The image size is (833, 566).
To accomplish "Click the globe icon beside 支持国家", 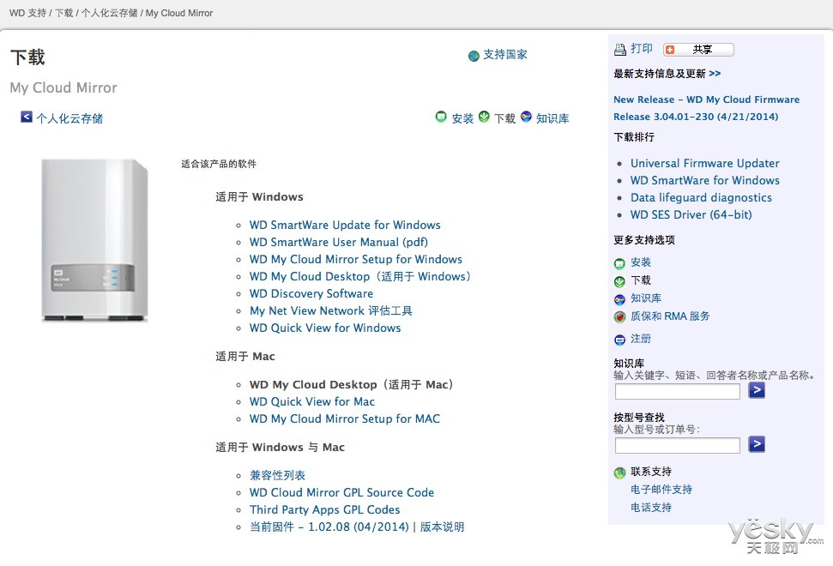I will point(474,56).
